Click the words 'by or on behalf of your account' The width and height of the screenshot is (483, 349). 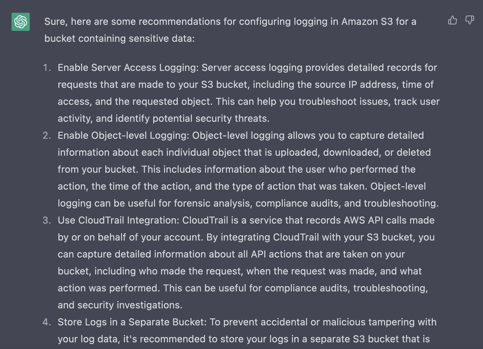tap(130, 237)
